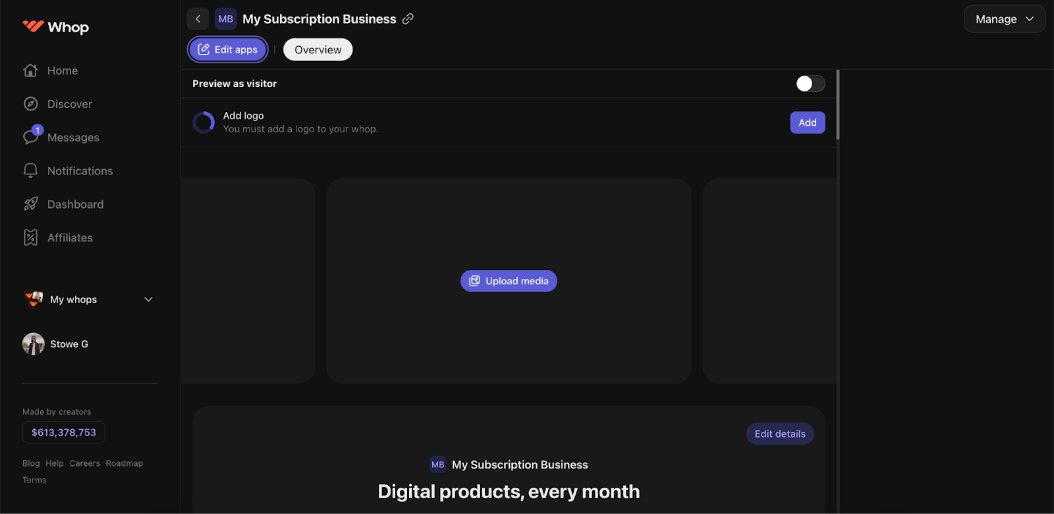Open the Manage dropdown menu
Viewport: 1054px width, 514px height.
1004,18
